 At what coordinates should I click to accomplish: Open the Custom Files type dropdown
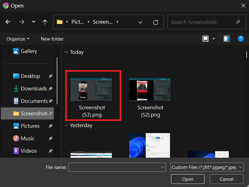[x=207, y=167]
